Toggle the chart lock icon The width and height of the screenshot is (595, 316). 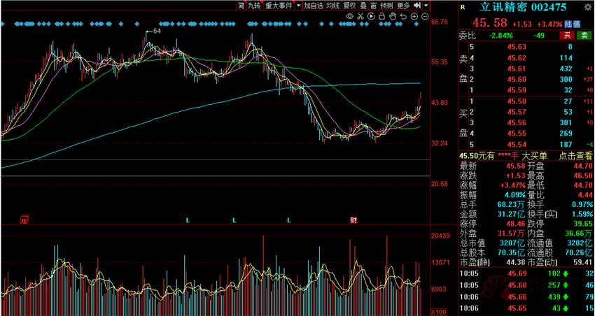381,16
